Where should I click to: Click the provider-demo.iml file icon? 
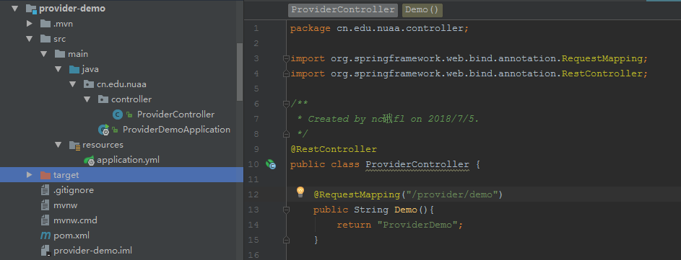[x=45, y=251]
